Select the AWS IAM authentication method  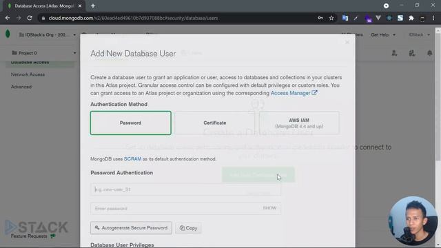coord(299,123)
